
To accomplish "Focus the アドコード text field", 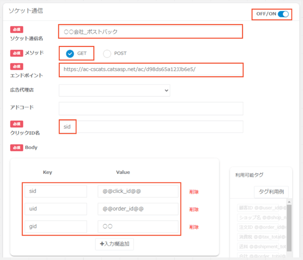I will click(x=151, y=109).
